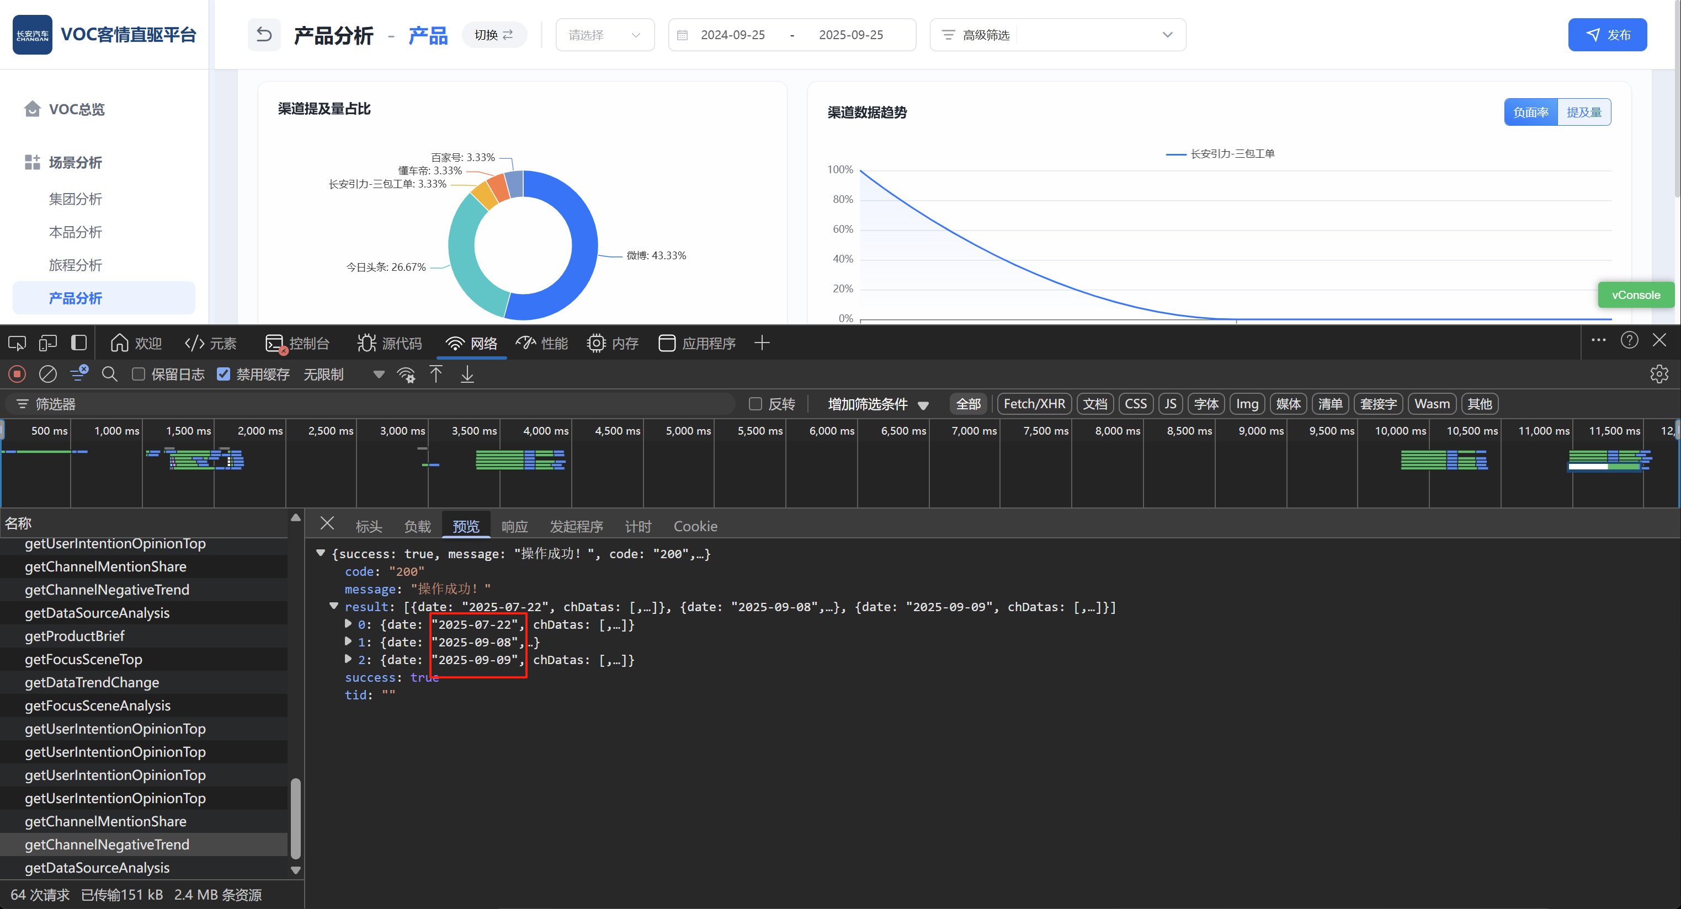This screenshot has height=909, width=1681.
Task: Toggle device emulation icon in DevTools
Action: click(x=47, y=343)
